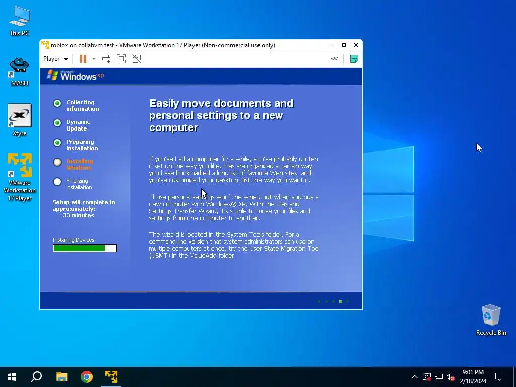
Task: Click the VMware Player taskbar button
Action: 111,377
